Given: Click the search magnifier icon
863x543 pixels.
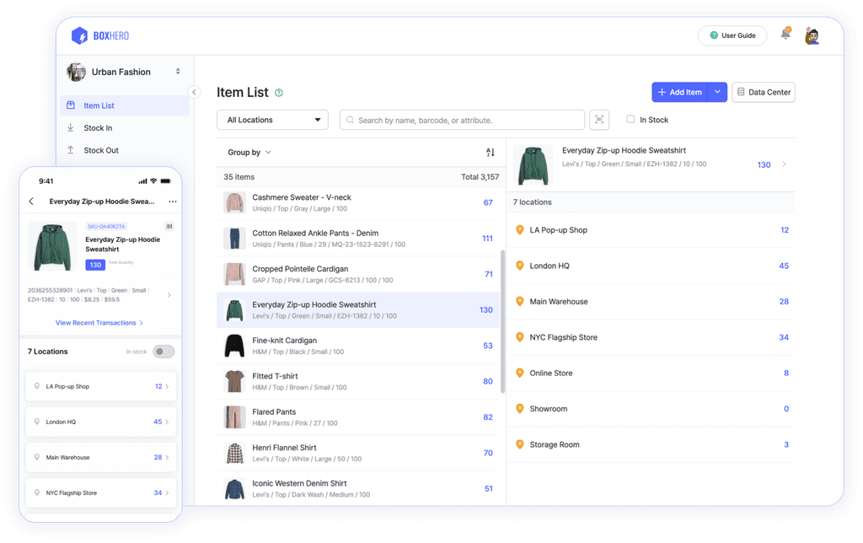Looking at the screenshot, I should [350, 120].
